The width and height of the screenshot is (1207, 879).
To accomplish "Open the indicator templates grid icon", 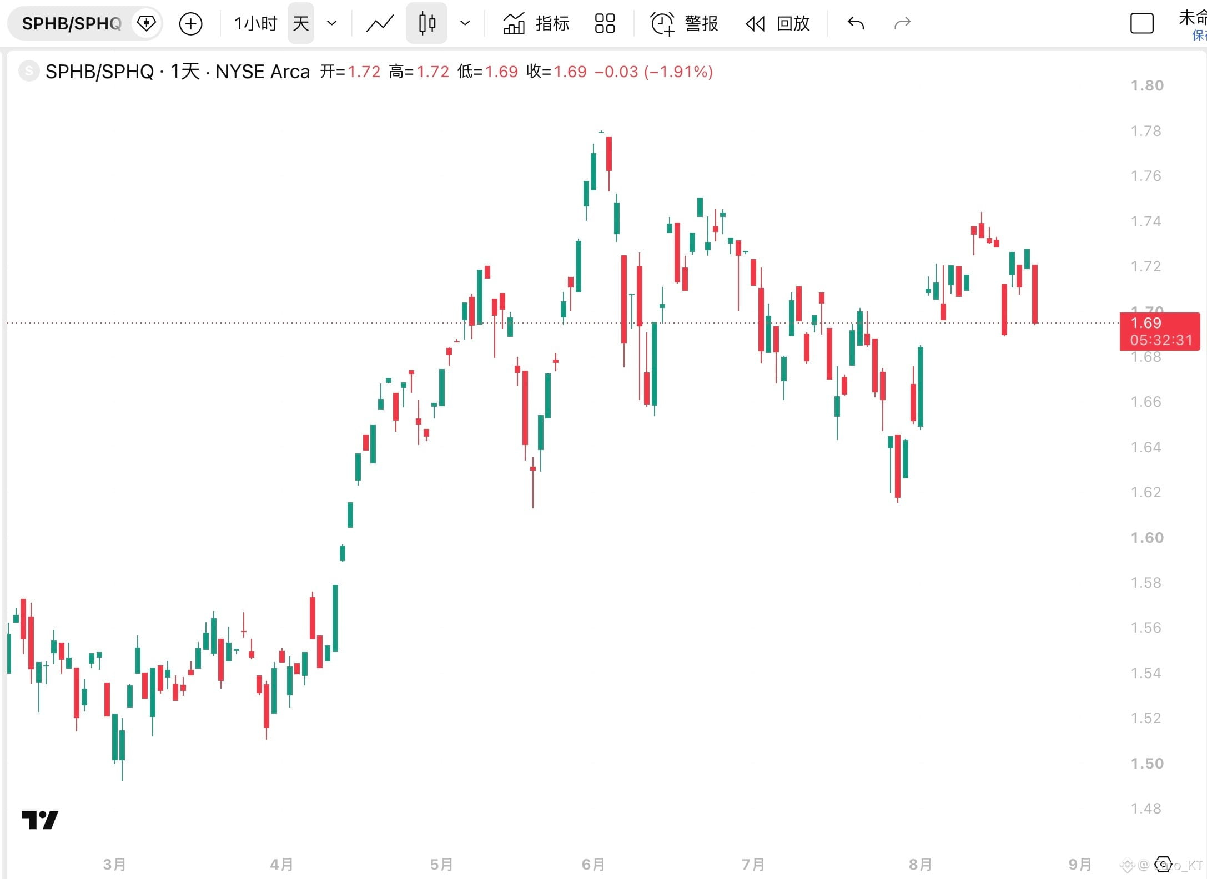I will pos(605,23).
